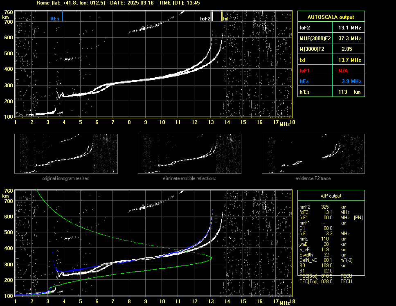This screenshot has width=396, height=306.
Task: Click the green electron density profile peak in lower plot
Action: click(211, 258)
